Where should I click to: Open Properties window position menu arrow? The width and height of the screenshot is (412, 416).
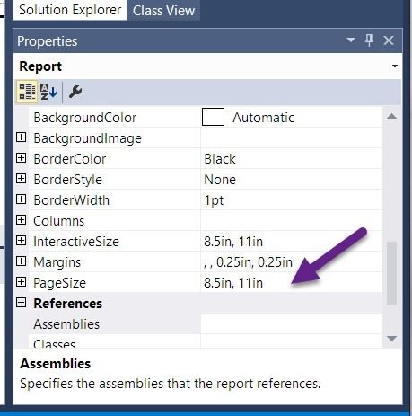[350, 40]
